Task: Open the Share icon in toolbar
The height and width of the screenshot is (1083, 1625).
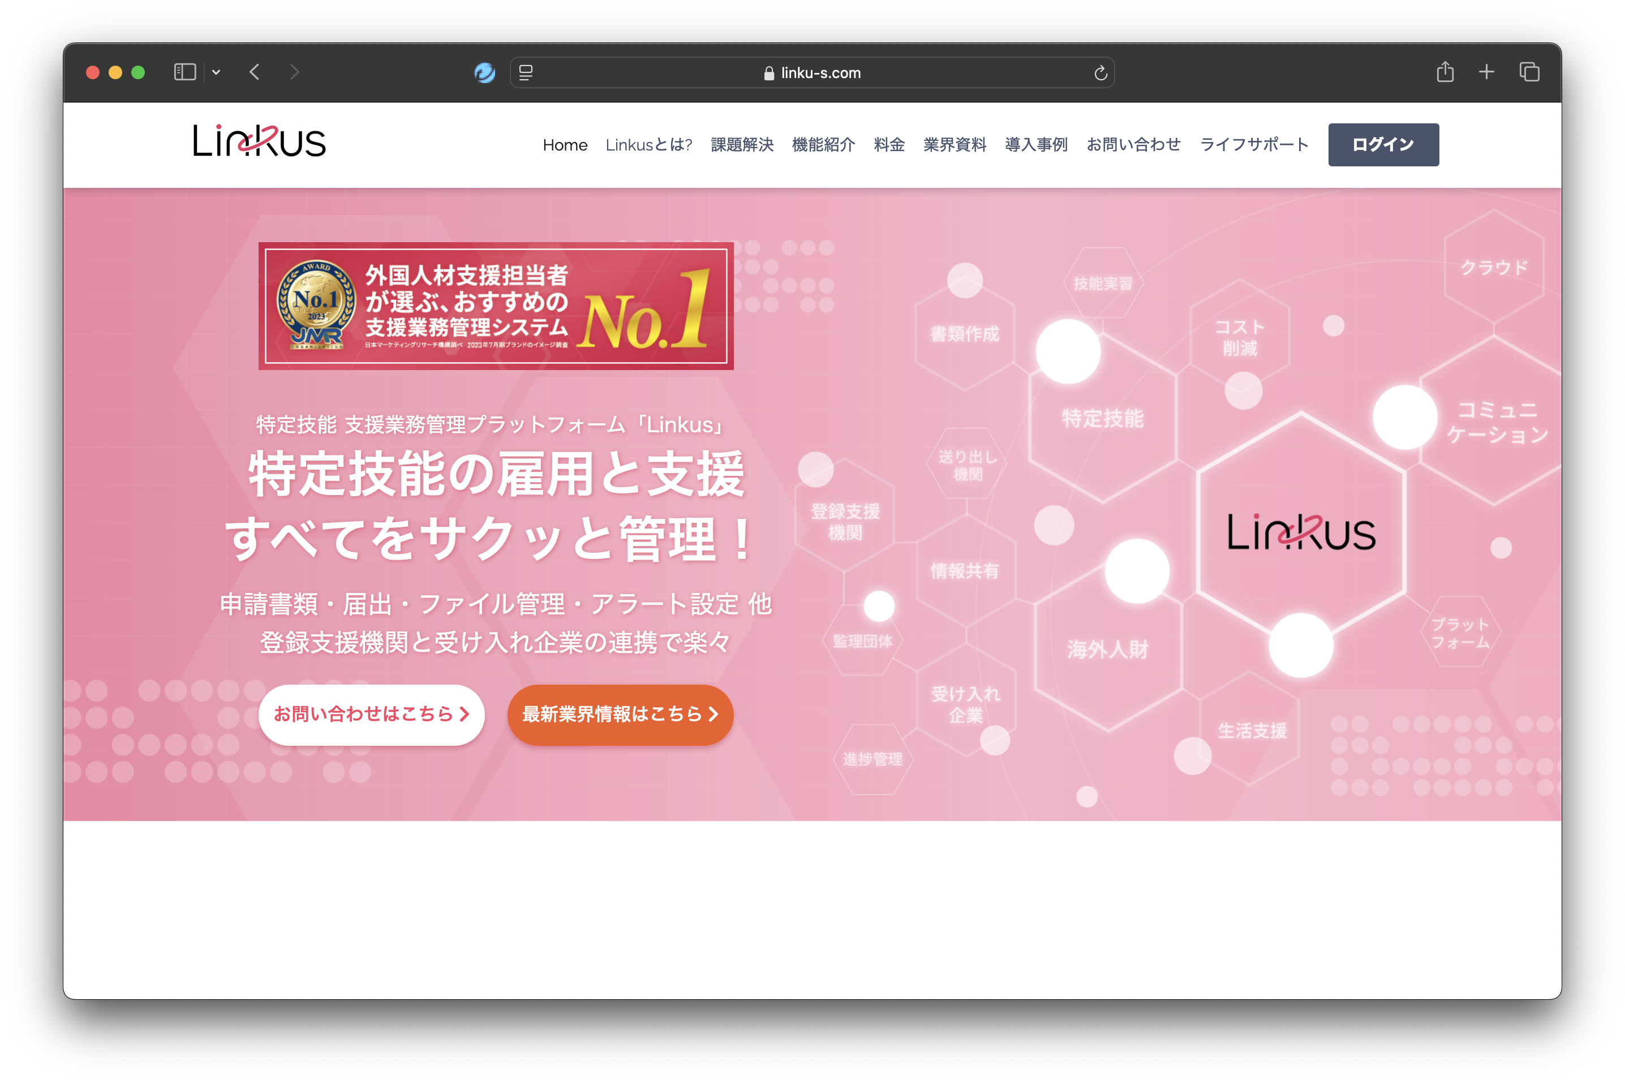Action: tap(1445, 71)
